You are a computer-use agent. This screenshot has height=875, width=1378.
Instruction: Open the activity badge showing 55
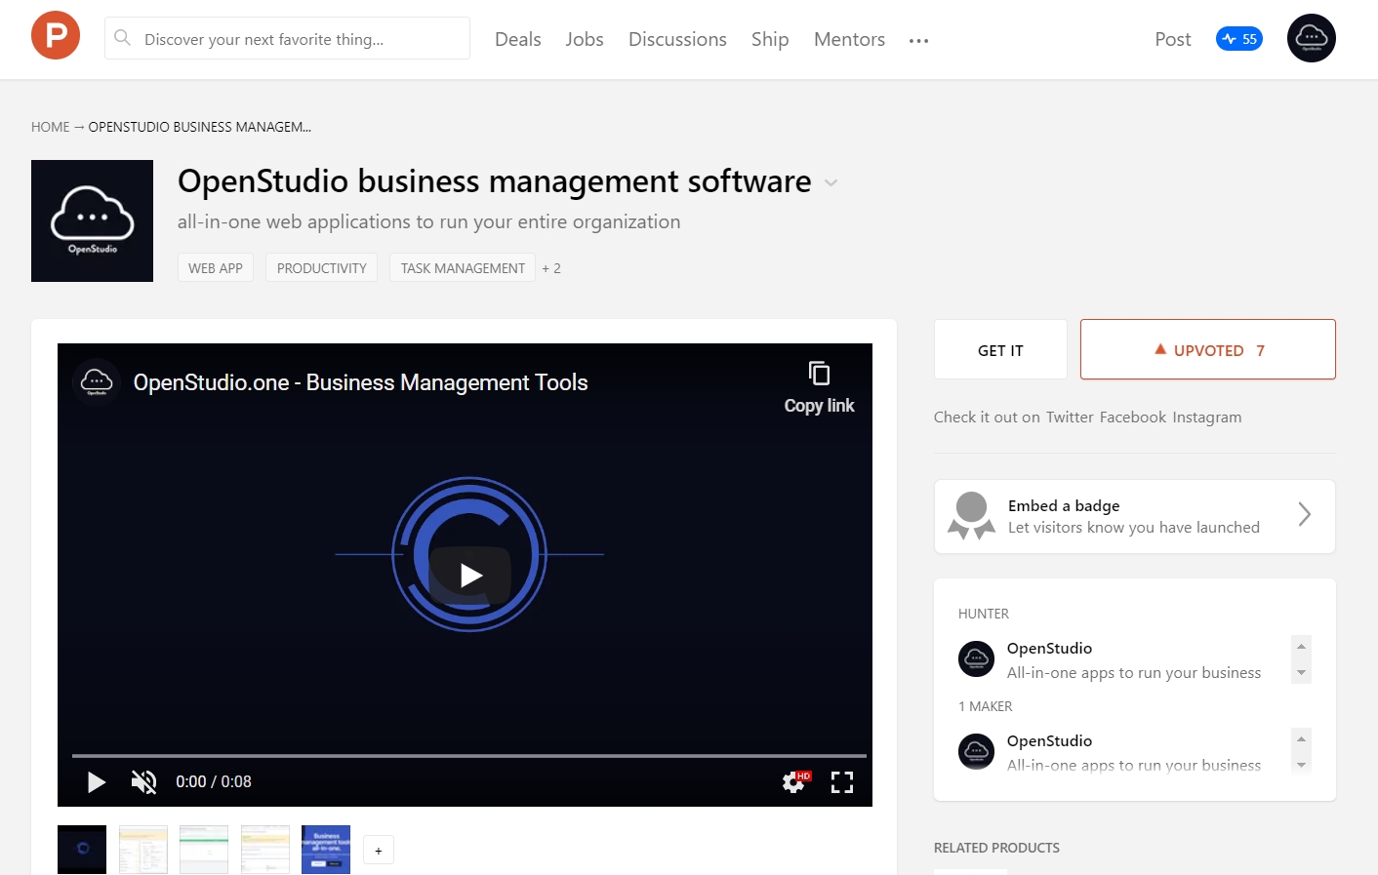click(1239, 39)
